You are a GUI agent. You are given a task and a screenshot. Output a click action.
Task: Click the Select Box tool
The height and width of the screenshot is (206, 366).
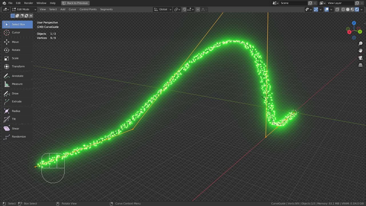point(17,25)
